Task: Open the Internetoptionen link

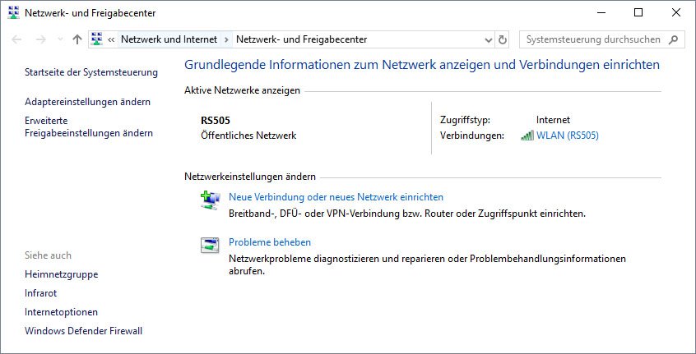Action: coord(61,312)
